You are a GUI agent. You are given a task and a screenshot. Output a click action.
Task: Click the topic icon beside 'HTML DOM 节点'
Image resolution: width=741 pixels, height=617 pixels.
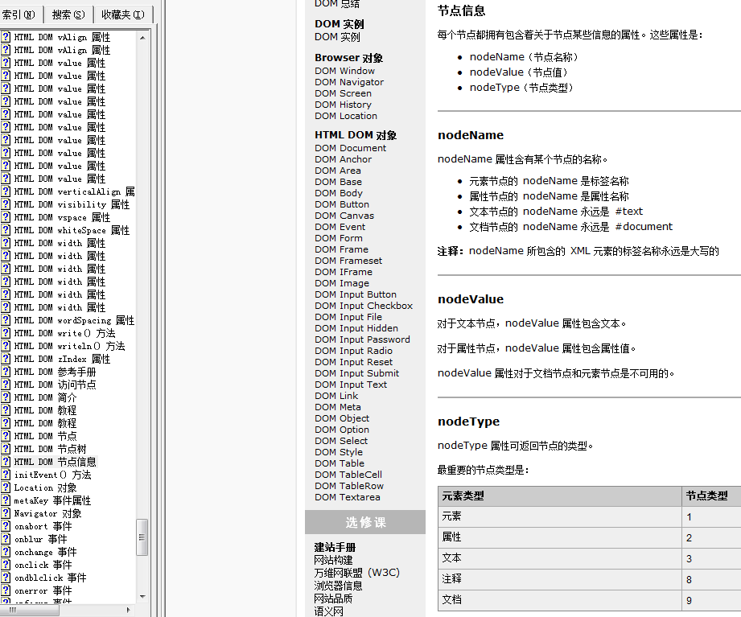(6, 435)
